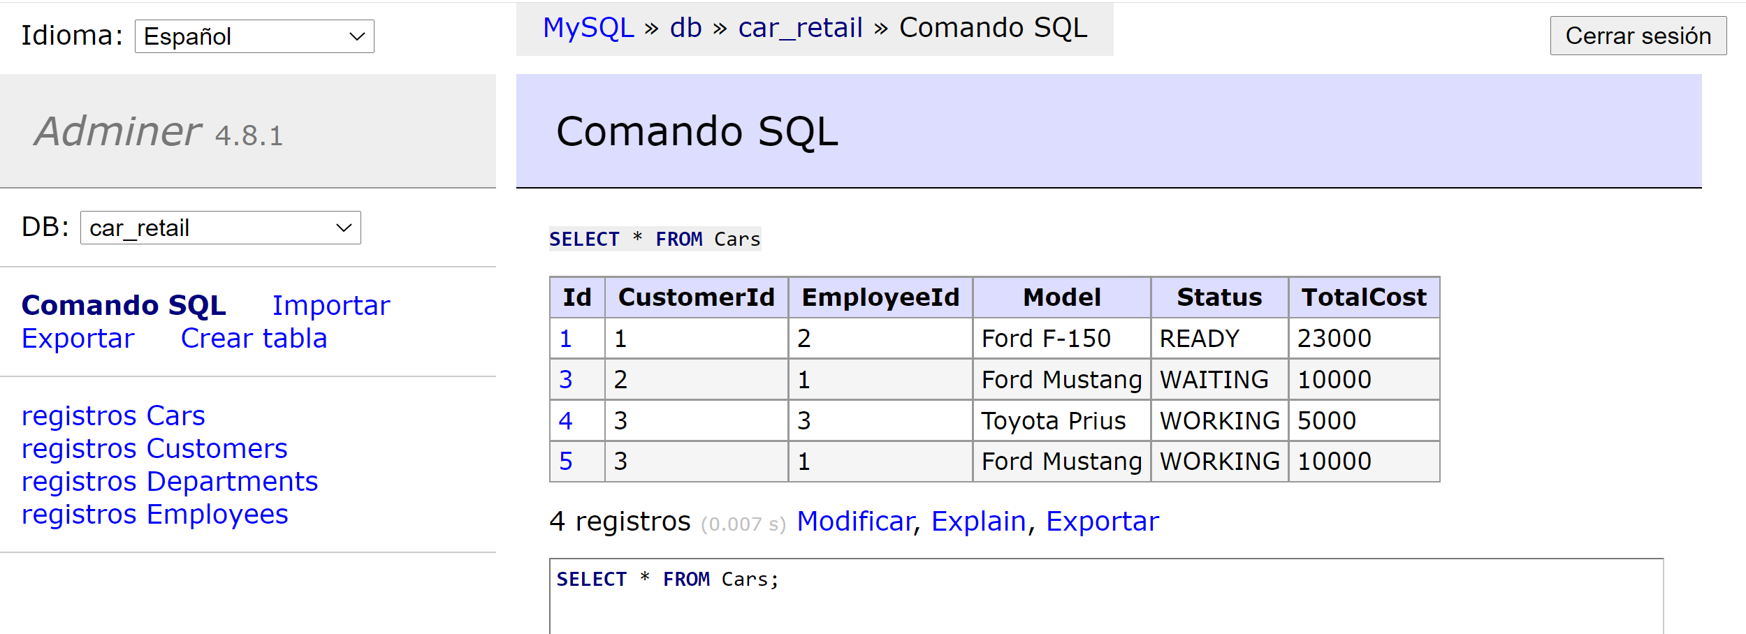Click the Id column header
This screenshot has width=1746, height=634.
[577, 297]
